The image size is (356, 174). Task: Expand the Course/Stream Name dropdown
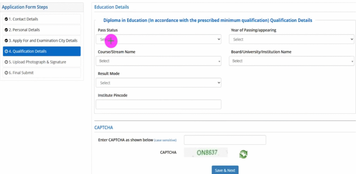tap(159, 61)
